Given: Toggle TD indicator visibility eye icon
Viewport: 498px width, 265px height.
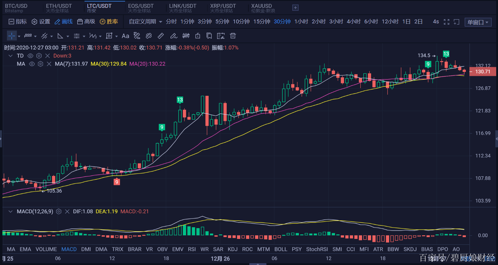Looking at the screenshot, I should coord(30,56).
